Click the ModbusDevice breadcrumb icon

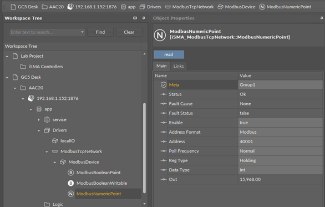(220, 7)
